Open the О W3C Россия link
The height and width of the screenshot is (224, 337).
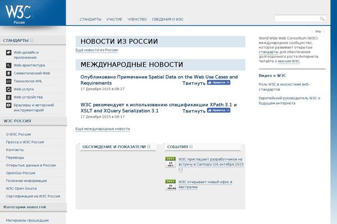coord(19,134)
